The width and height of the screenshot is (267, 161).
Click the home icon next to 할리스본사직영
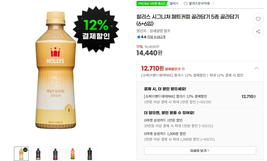tap(185, 3)
